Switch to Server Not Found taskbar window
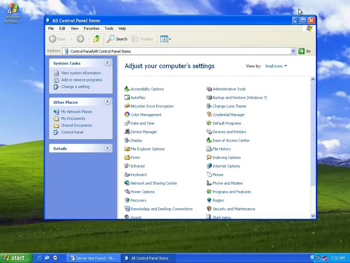Image resolution: width=350 pixels, height=263 pixels. (x=94, y=258)
